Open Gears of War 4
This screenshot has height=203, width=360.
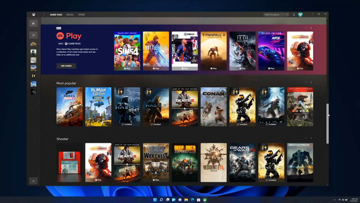pyautogui.click(x=242, y=163)
